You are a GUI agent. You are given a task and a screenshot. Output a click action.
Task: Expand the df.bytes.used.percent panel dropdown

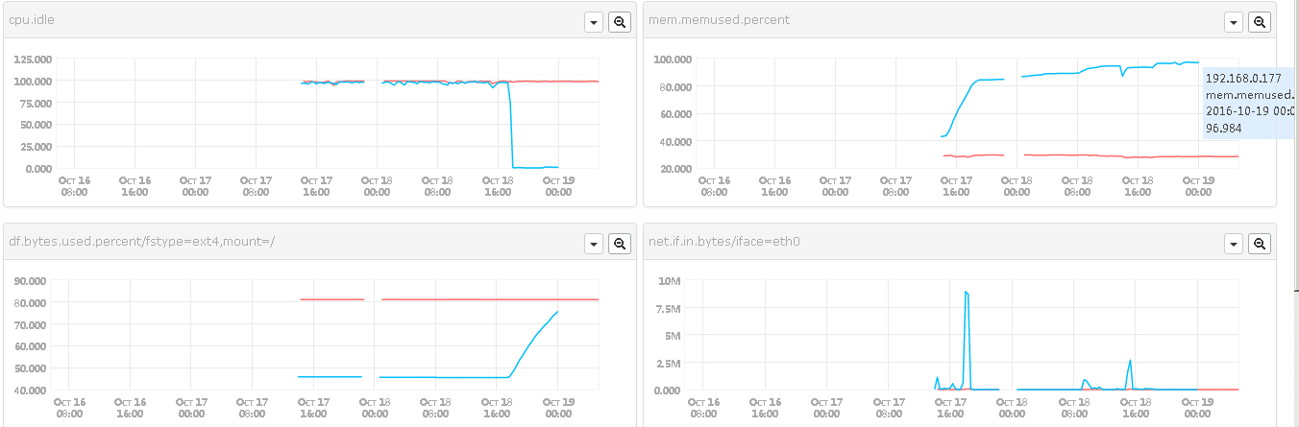pos(594,244)
